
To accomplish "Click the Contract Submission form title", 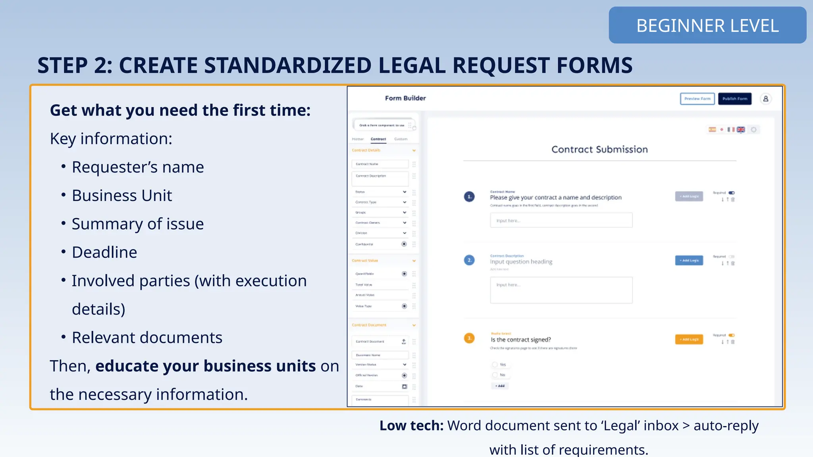I will tap(599, 150).
